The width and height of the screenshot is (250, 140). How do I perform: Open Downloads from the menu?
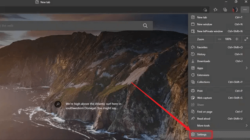203,61
